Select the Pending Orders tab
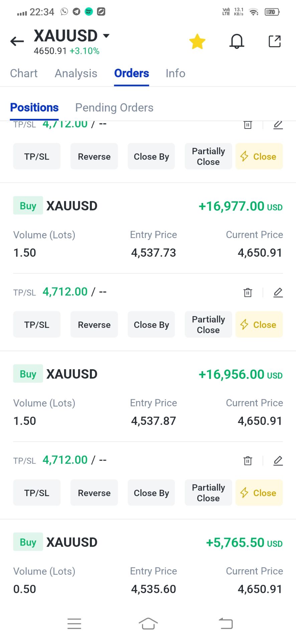Image resolution: width=296 pixels, height=641 pixels. 114,108
